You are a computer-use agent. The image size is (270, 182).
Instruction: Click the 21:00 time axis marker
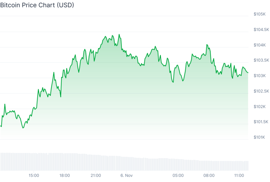click(x=96, y=175)
